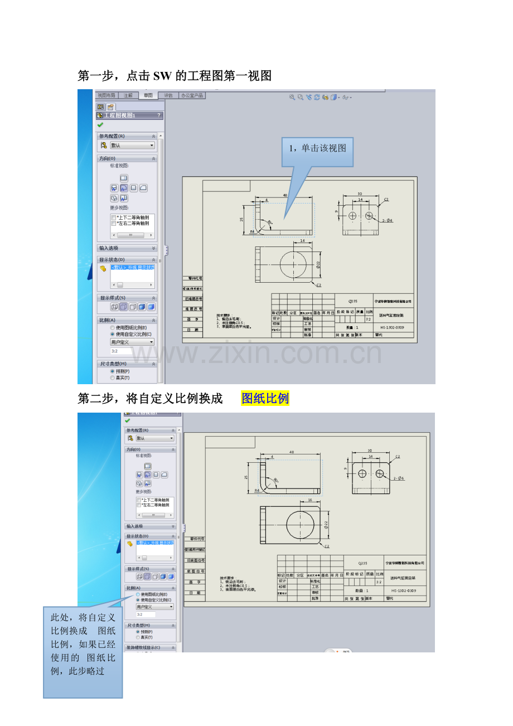Click Zoom to Area icon in heads-up toolbar
Image resolution: width=513 pixels, height=726 pixels.
coord(301,97)
